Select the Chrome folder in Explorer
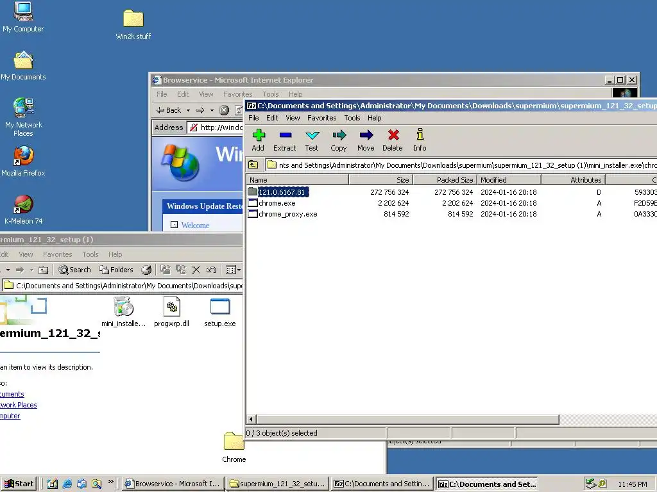 point(234,447)
